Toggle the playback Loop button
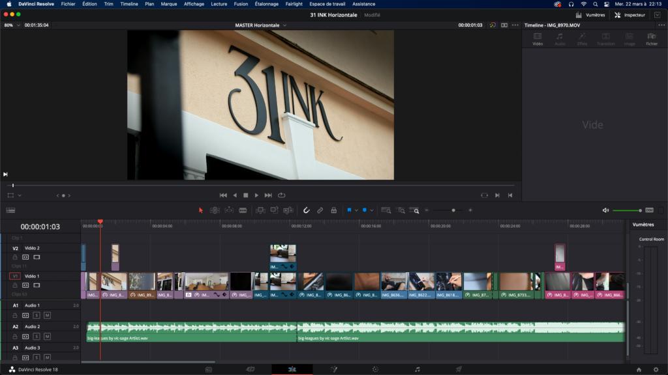The image size is (668, 375). coord(282,195)
